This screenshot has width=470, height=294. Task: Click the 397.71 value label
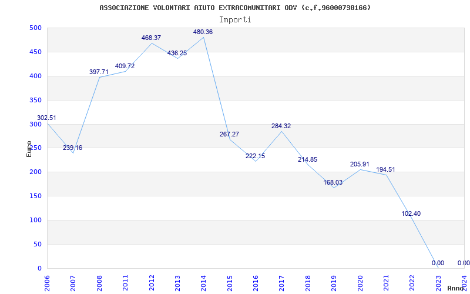pyautogui.click(x=99, y=72)
